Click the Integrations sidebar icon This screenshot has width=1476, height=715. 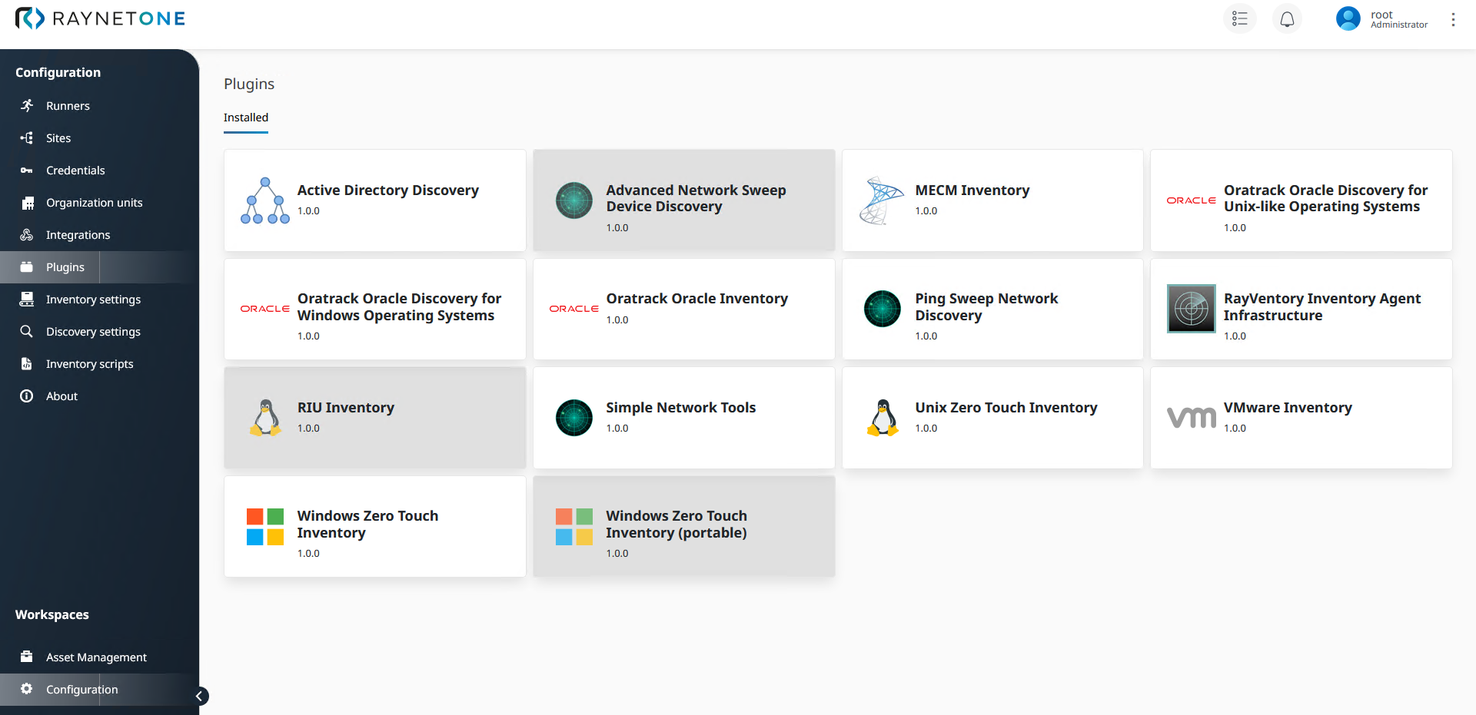click(27, 234)
